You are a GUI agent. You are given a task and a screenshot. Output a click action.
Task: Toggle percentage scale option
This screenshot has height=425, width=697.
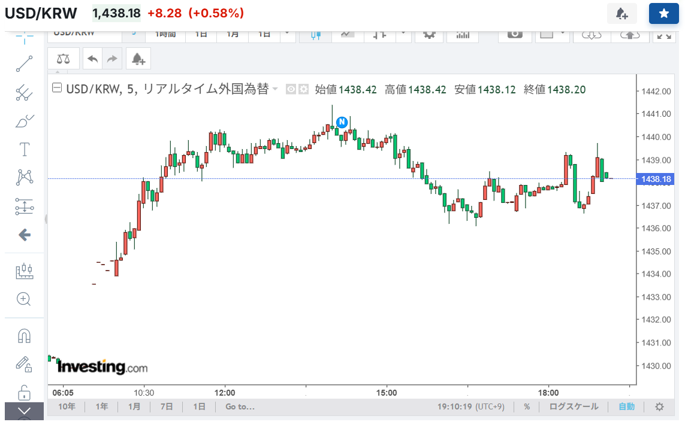click(x=527, y=406)
